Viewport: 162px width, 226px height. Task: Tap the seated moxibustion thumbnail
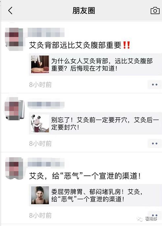point(40,123)
